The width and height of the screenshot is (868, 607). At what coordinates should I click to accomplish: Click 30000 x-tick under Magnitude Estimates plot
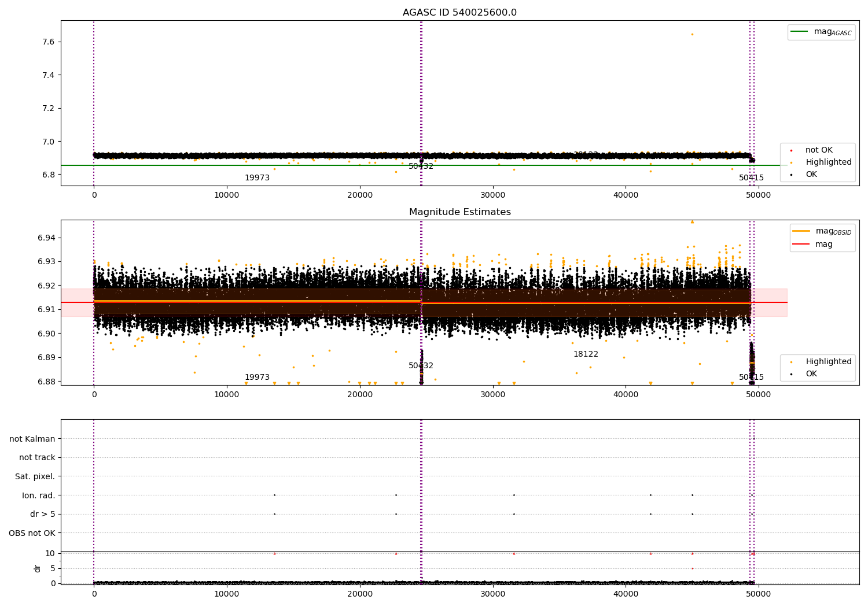[492, 395]
